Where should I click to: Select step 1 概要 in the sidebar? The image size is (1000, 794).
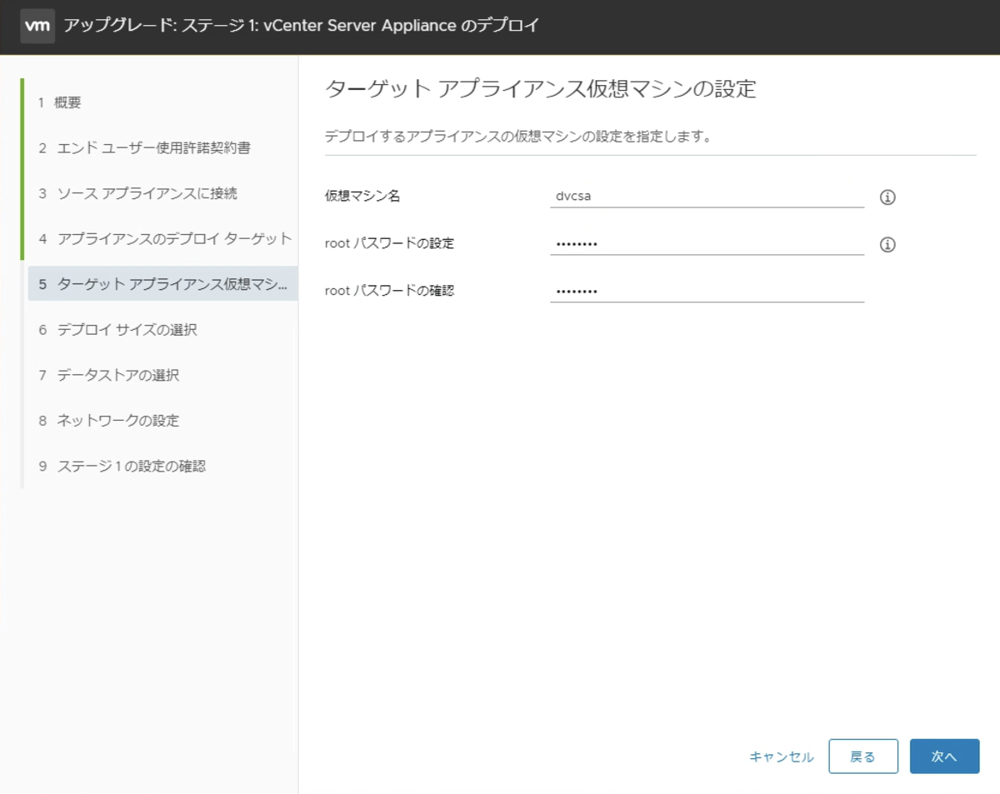click(x=61, y=102)
